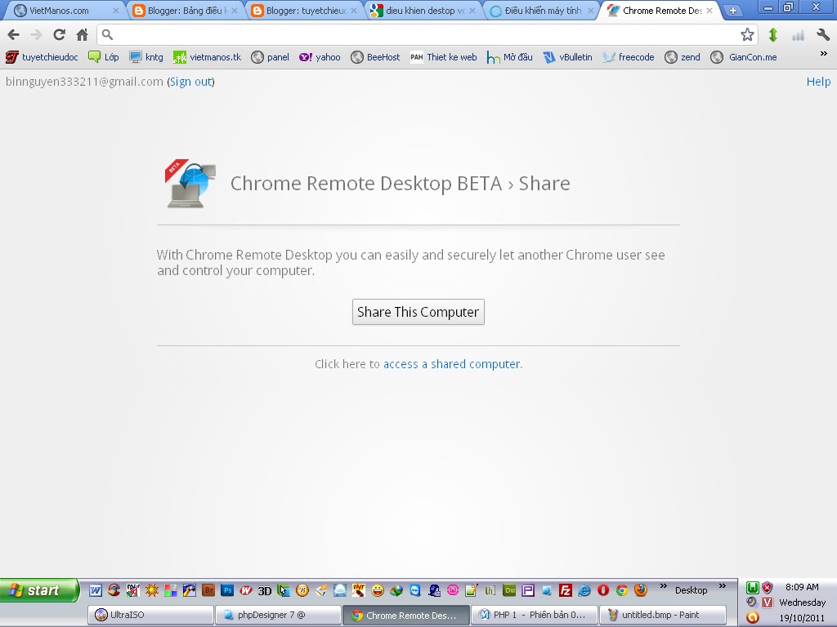Click the browser Back arrow
Screen dimensions: 837x627
[13, 34]
